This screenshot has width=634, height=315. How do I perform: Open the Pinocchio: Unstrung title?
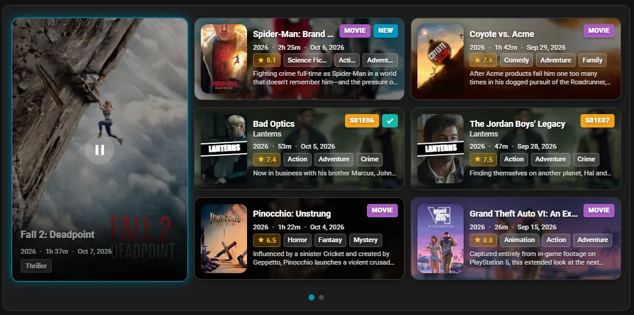coord(292,214)
